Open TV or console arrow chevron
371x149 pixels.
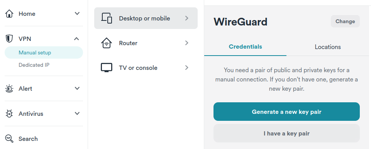tap(187, 68)
